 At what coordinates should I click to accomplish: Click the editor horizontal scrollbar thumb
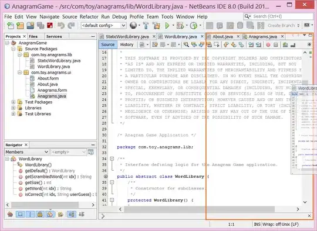(200, 209)
